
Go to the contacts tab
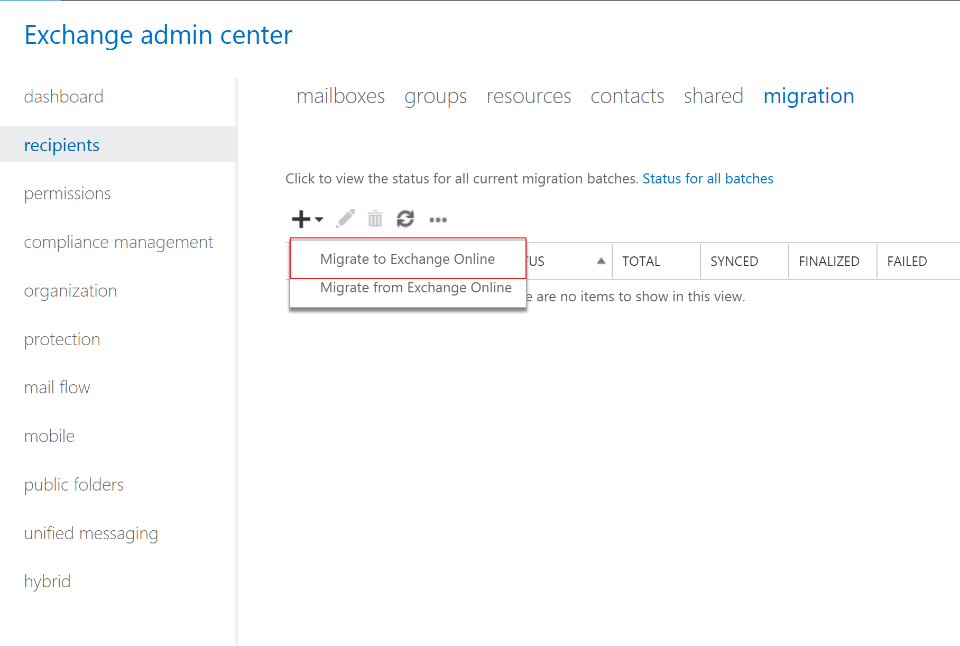click(627, 96)
